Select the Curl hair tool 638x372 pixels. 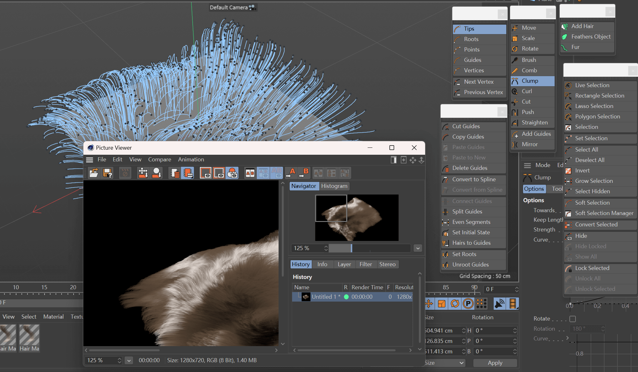(x=533, y=91)
